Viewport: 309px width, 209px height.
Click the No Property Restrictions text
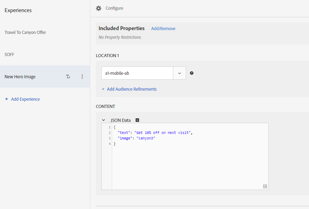120,37
